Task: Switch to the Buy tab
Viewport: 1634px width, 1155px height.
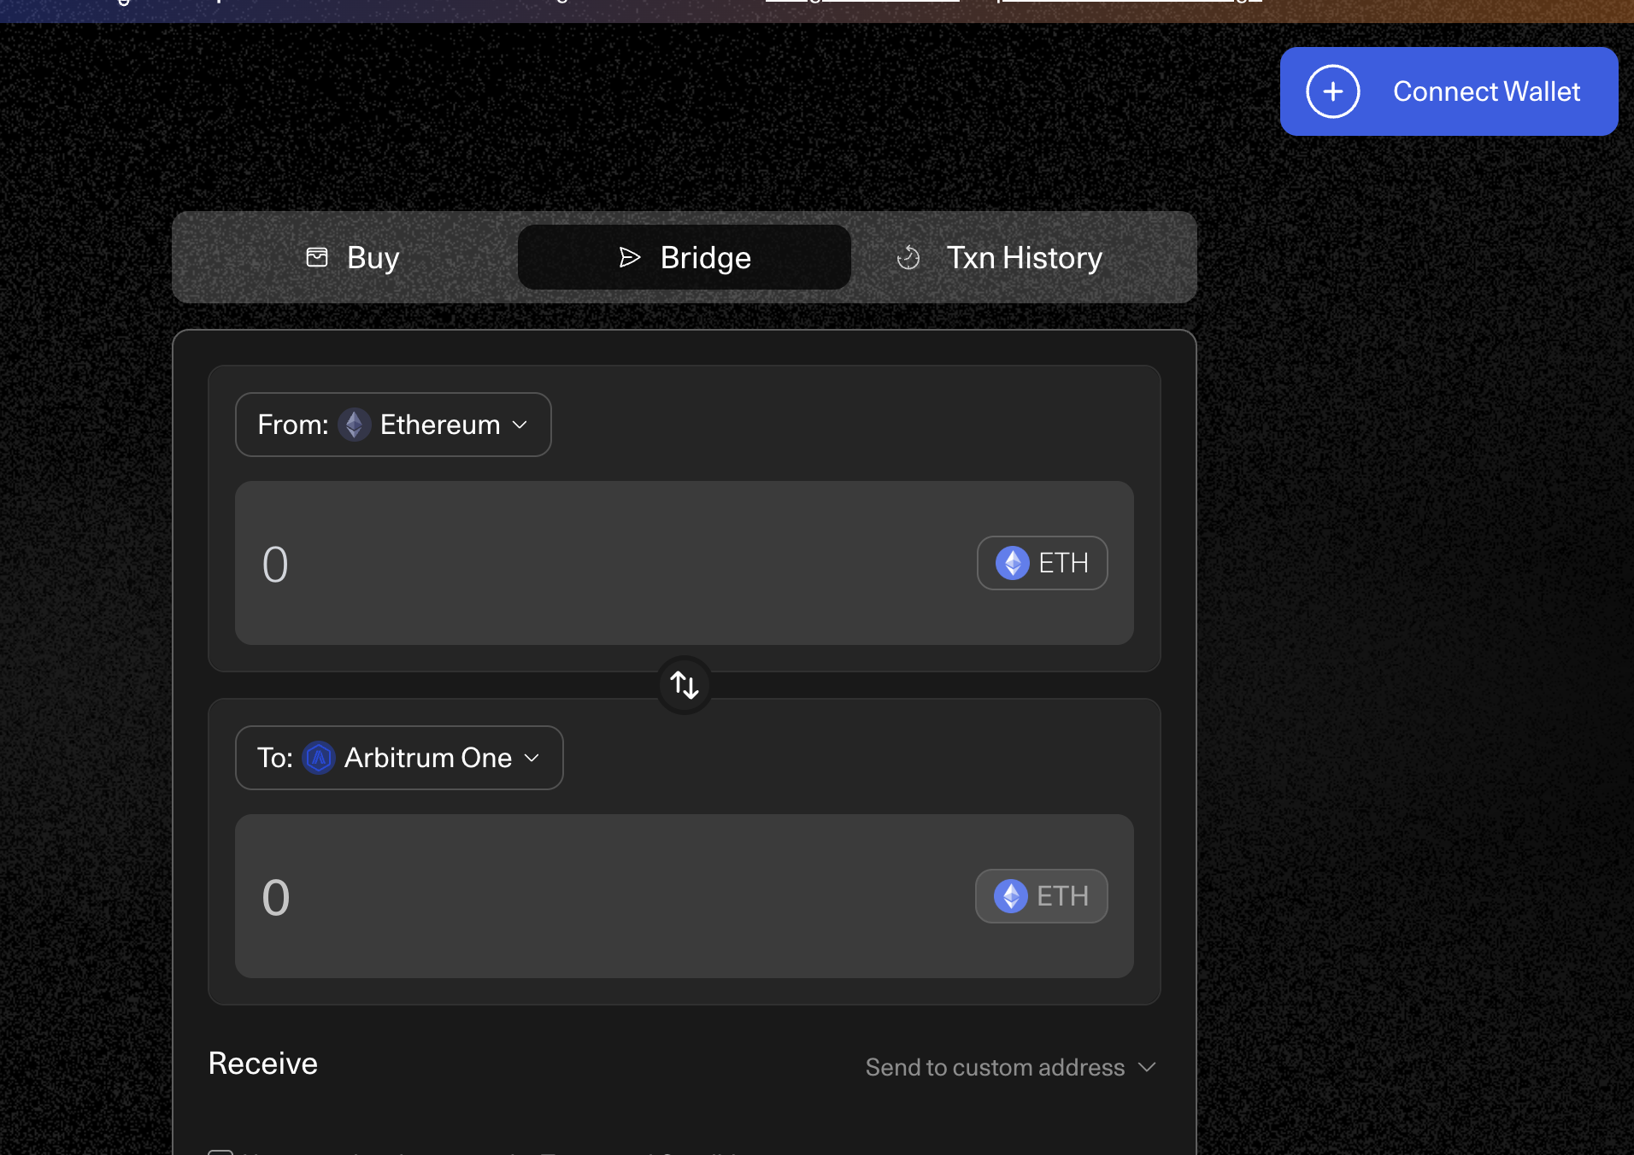Action: [x=352, y=257]
